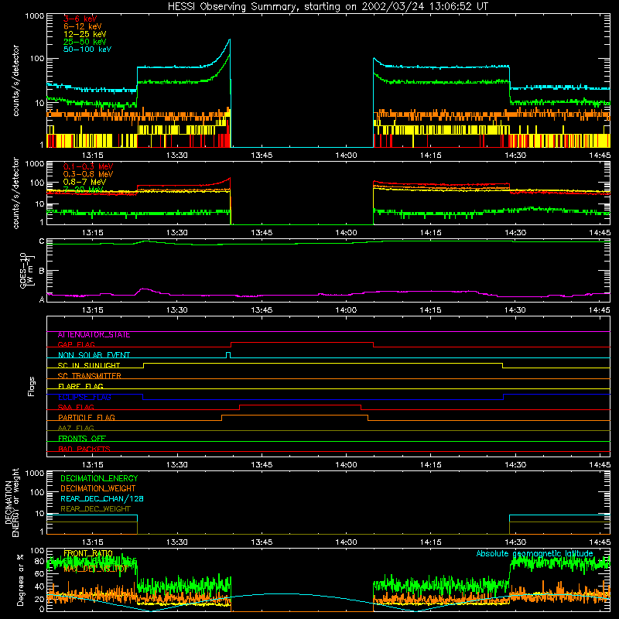Screen dimensions: 619x619
Task: Click the red 0.1-0.3 MeV legend label
Action: click(x=88, y=166)
